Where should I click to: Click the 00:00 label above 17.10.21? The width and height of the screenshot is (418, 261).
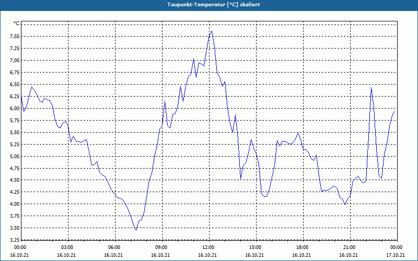click(x=397, y=247)
